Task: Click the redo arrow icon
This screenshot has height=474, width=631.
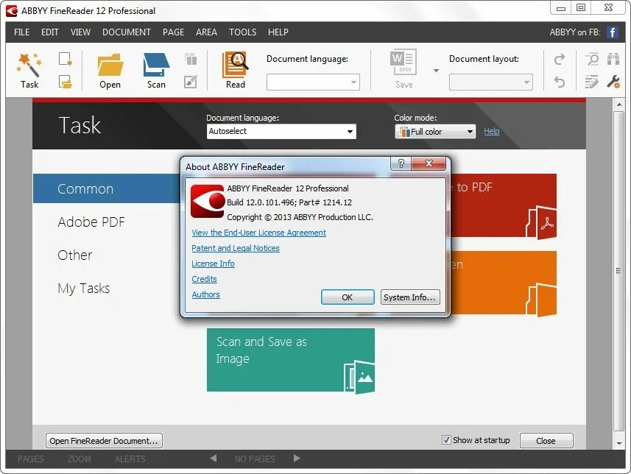Action: (560, 59)
